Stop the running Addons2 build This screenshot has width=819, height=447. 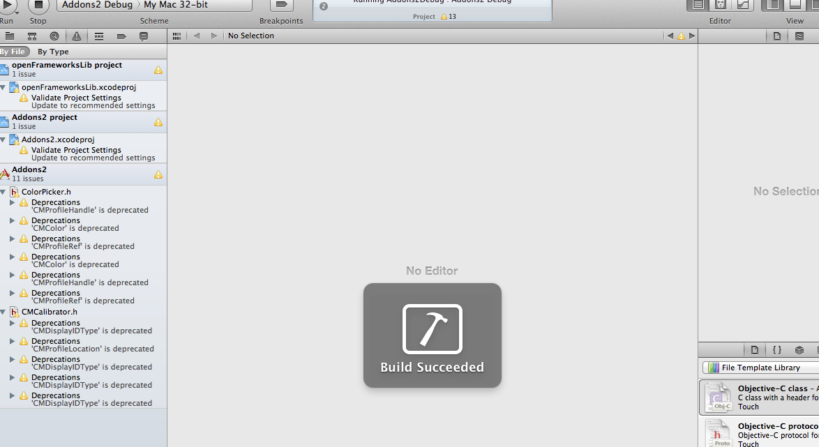tap(38, 5)
